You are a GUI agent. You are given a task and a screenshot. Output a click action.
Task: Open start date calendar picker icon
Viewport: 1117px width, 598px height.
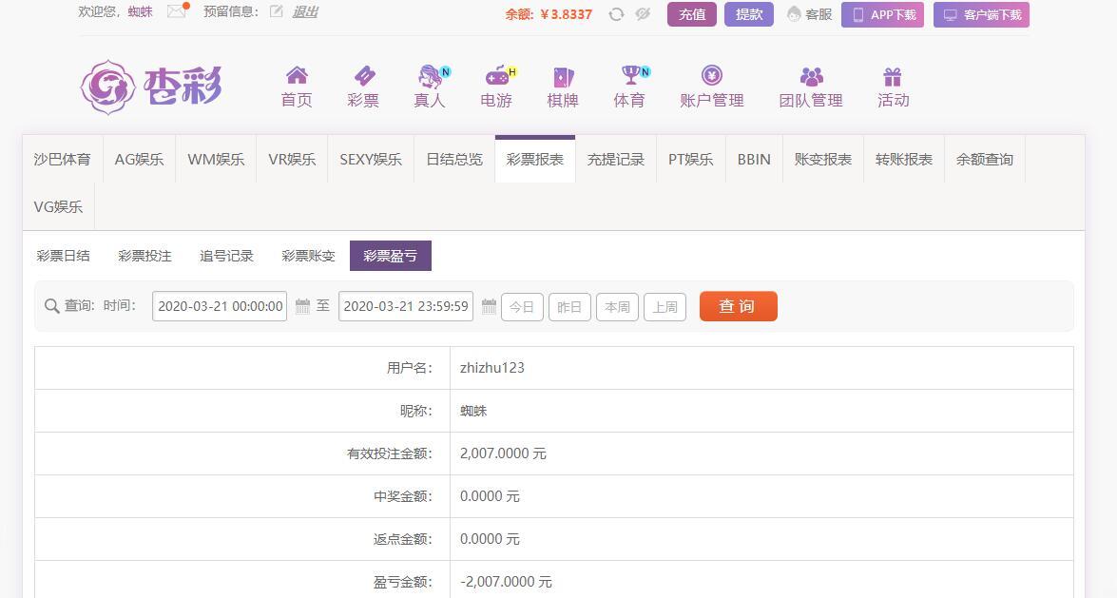[x=302, y=306]
